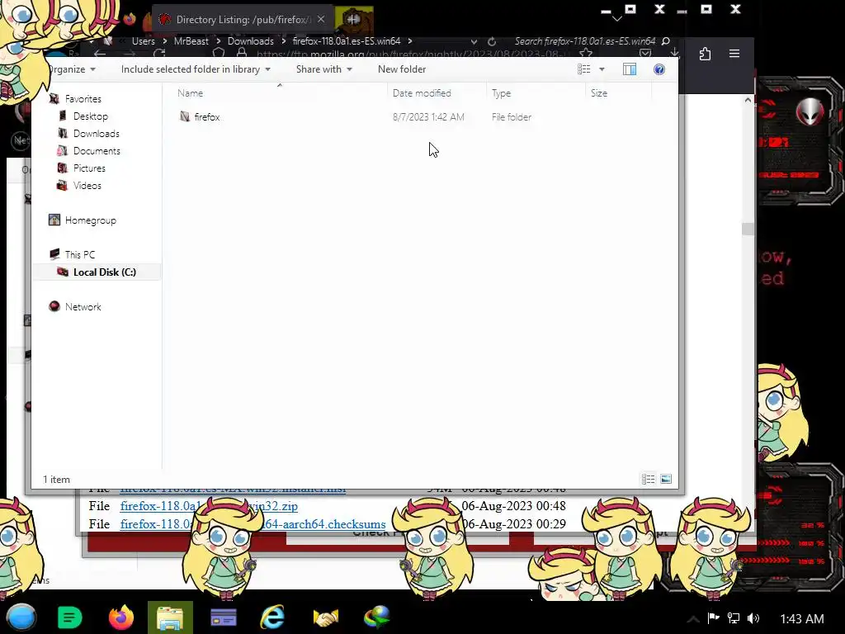This screenshot has width=845, height=634.
Task: Open File Explorer taskbar icon
Action: pos(170,617)
